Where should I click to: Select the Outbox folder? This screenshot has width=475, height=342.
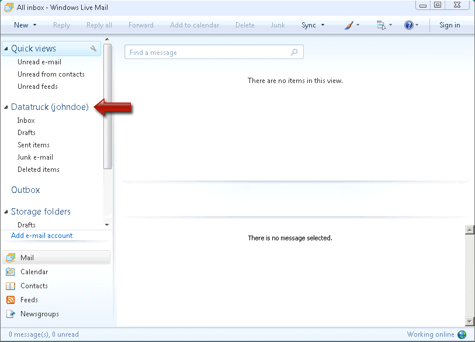click(x=26, y=190)
